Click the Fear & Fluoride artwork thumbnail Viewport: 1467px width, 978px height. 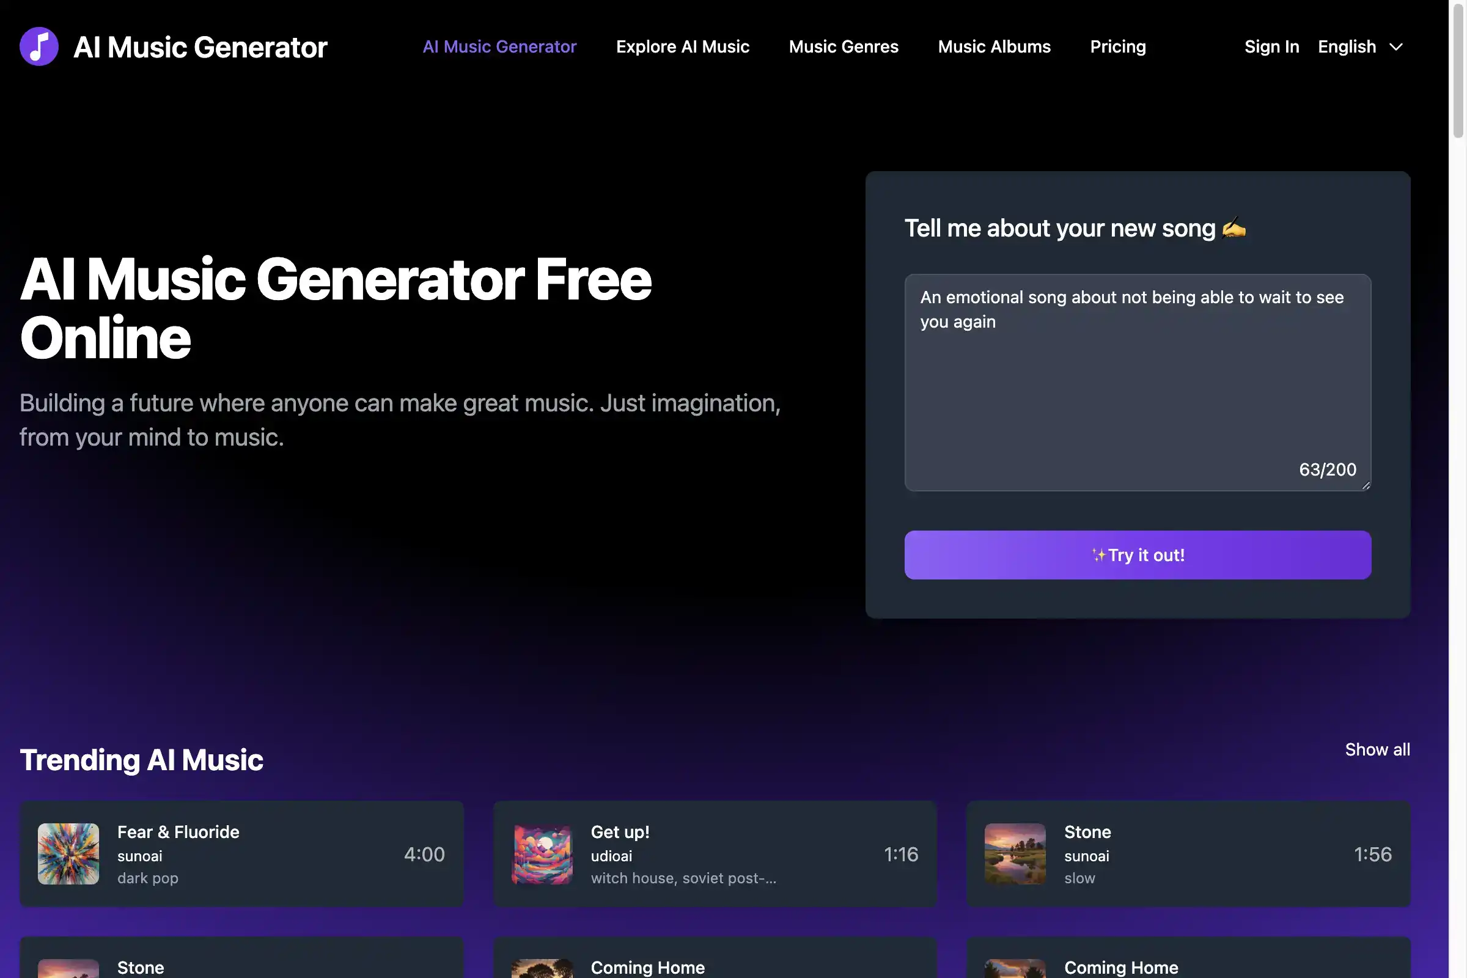(68, 853)
